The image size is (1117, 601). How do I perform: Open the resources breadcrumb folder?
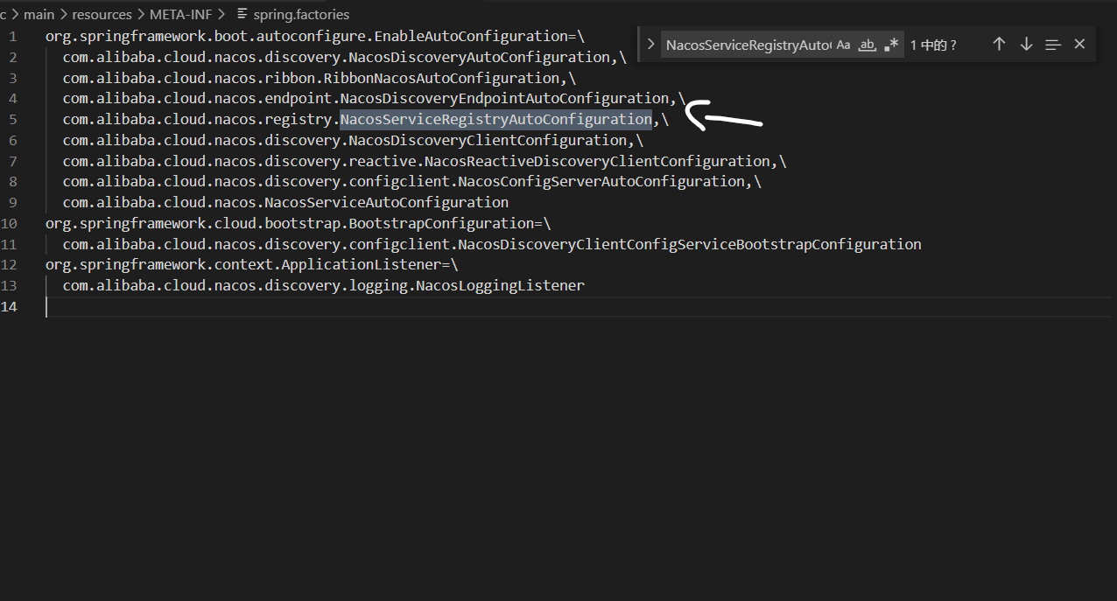[x=102, y=14]
